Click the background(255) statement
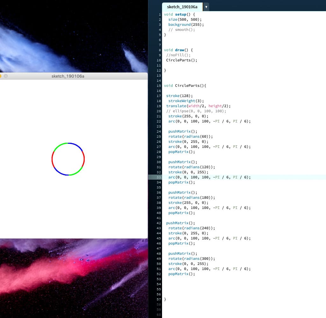Viewport: 326px width, 318px height. 186,24
